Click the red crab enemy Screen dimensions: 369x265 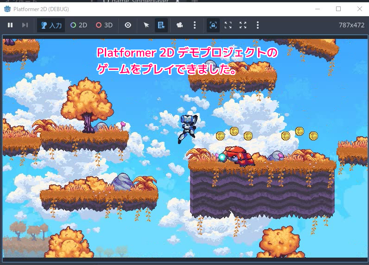[236, 156]
